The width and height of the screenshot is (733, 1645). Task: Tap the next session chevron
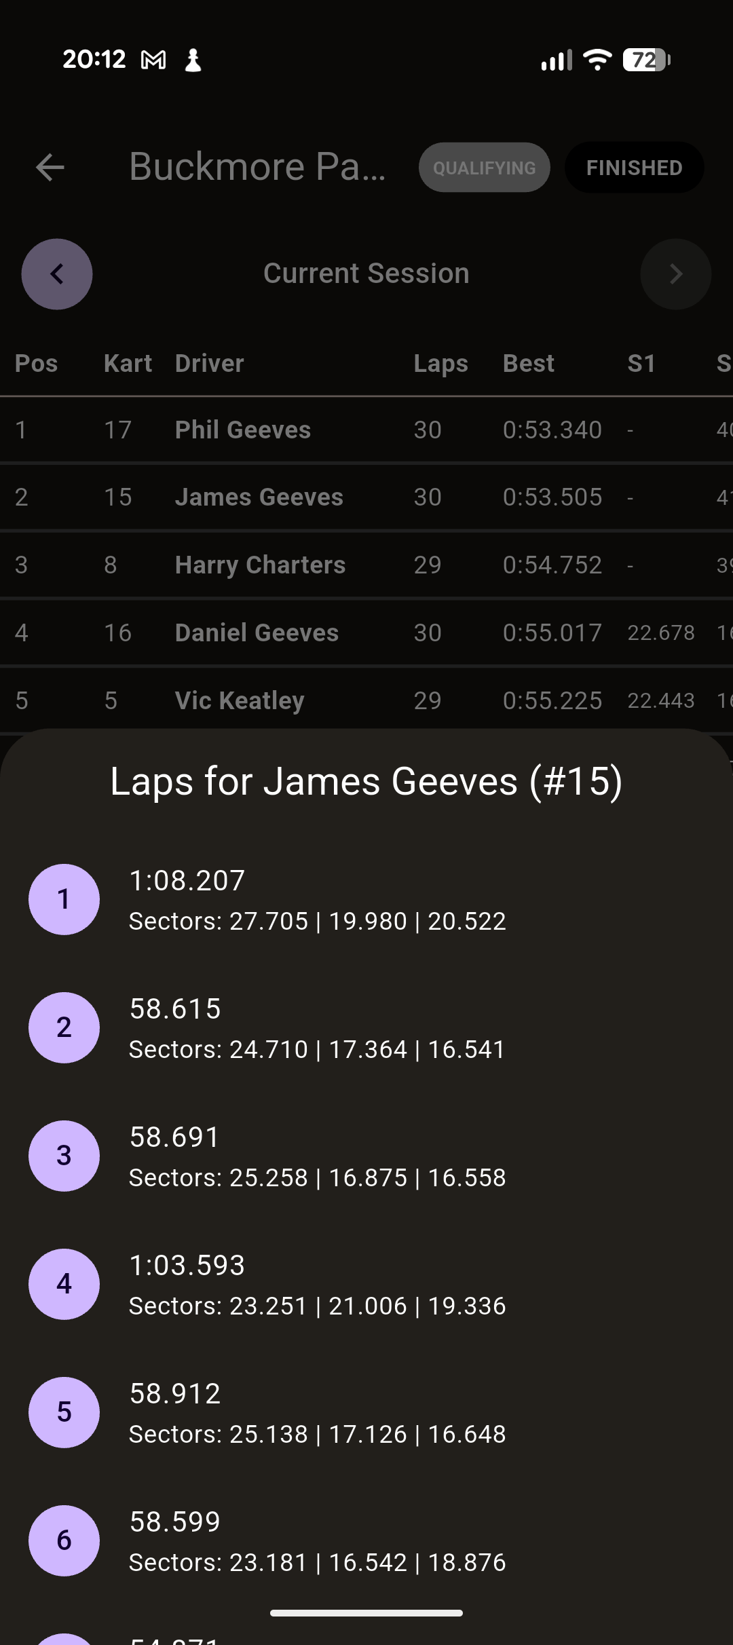point(675,274)
